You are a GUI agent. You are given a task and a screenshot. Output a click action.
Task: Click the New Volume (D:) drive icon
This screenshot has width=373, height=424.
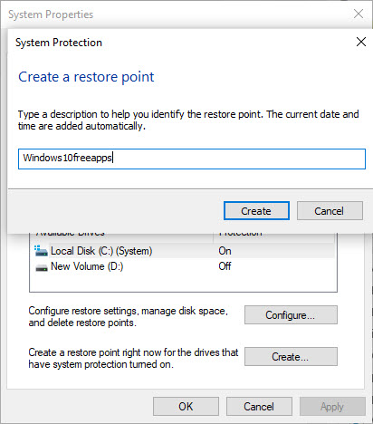[42, 267]
